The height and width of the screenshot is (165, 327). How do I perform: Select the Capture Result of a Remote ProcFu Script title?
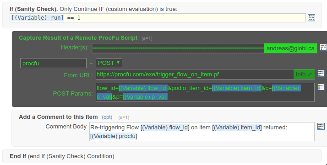78,38
